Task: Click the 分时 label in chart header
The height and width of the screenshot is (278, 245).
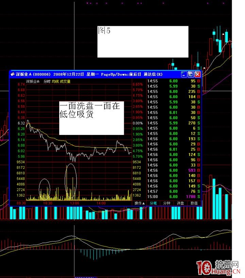Action: tap(47, 81)
